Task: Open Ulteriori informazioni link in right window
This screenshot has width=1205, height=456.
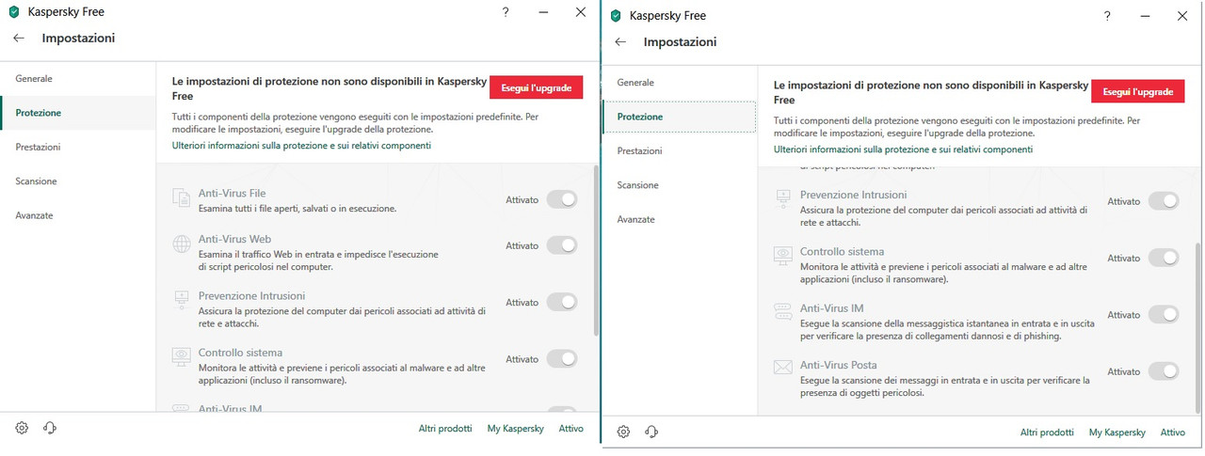Action: coord(903,149)
